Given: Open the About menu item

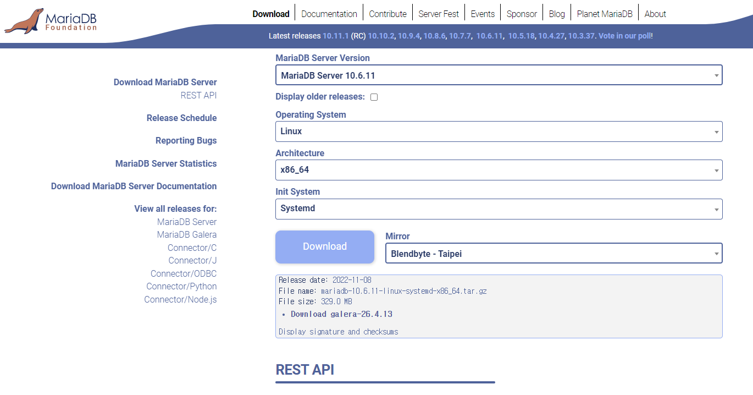Looking at the screenshot, I should click(x=655, y=14).
